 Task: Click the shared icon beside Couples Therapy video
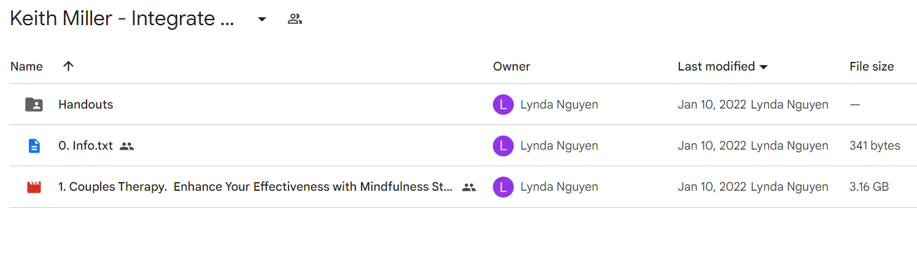tap(469, 187)
